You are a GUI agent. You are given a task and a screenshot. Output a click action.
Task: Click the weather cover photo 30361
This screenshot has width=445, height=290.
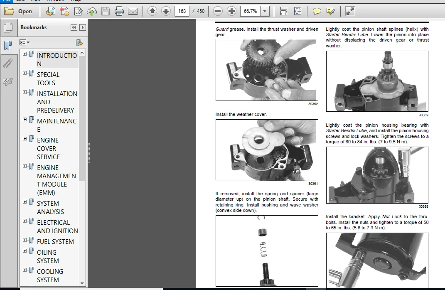tap(267, 150)
